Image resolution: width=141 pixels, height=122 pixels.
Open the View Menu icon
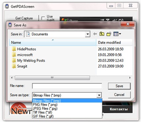(x=117, y=34)
